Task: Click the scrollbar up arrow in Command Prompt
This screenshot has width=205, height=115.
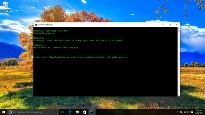Action: click(x=179, y=28)
